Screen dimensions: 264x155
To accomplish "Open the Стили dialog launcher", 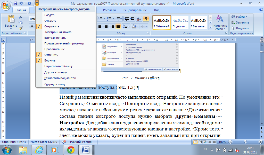I will pyautogui.click(x=226, y=33).
